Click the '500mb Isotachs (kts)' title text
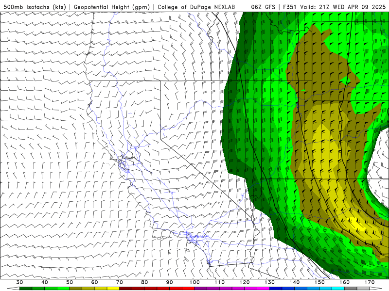Image resolution: width=389 pixels, height=291 pixels. (x=35, y=7)
